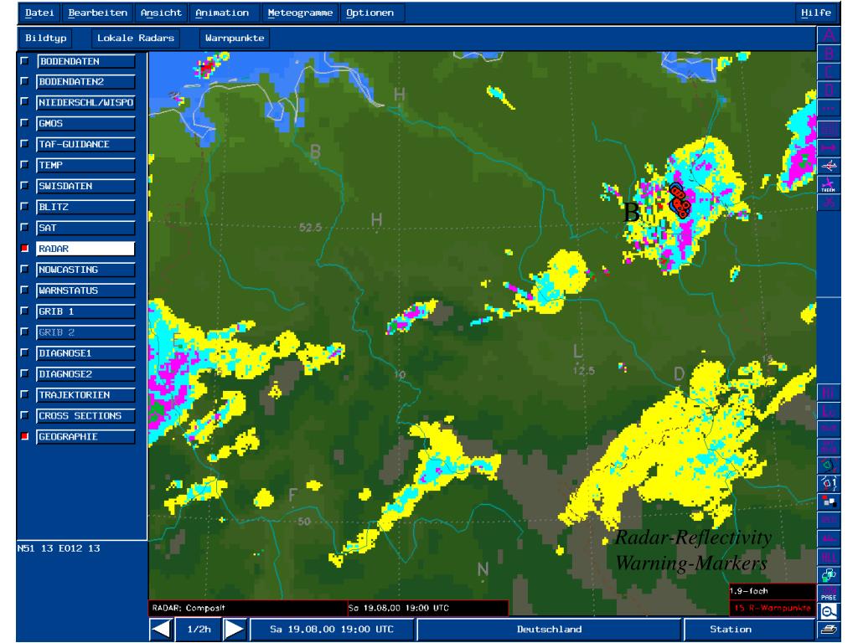Image resolution: width=858 pixels, height=643 pixels.
Task: Click the 15 R-Warnpunkte status label
Action: [x=772, y=608]
